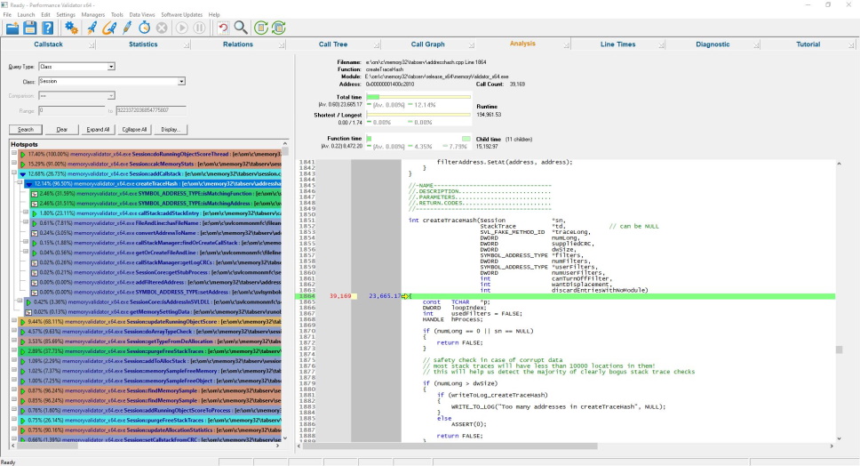Viewport: 860px width, 466px height.
Task: Click the Function time bar
Action: (418, 139)
